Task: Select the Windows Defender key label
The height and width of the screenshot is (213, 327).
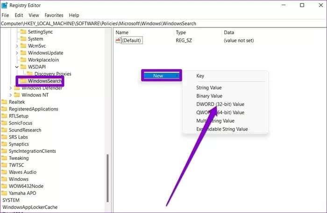Action: pos(42,88)
